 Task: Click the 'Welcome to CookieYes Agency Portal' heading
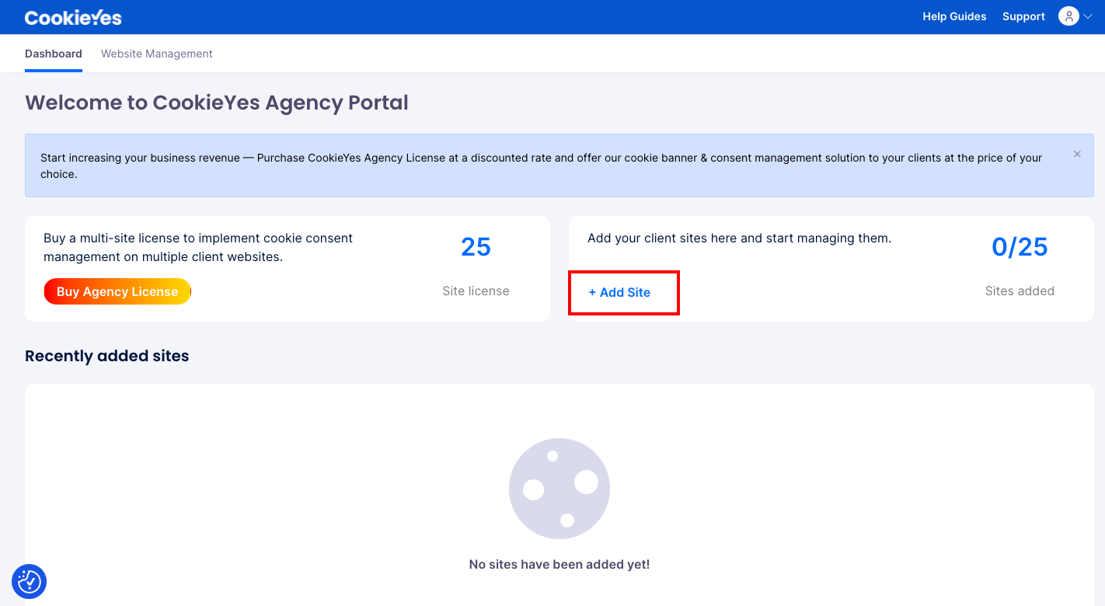click(x=217, y=103)
